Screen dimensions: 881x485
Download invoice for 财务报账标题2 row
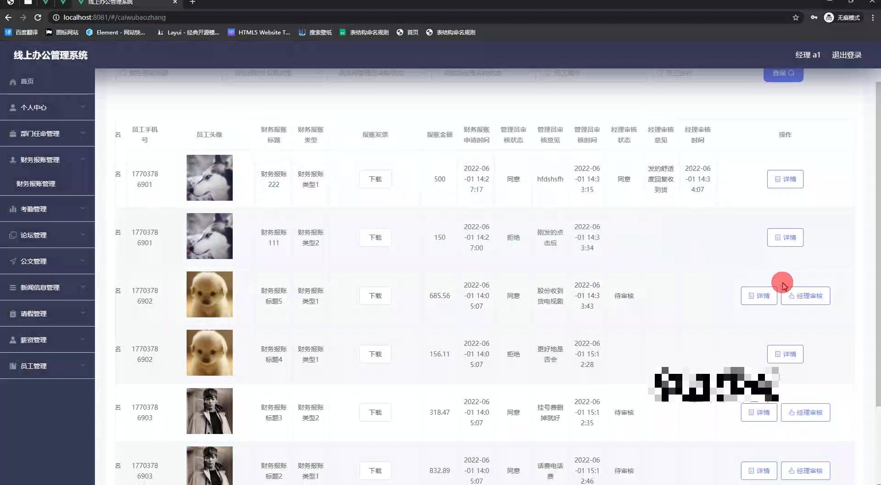pos(375,471)
